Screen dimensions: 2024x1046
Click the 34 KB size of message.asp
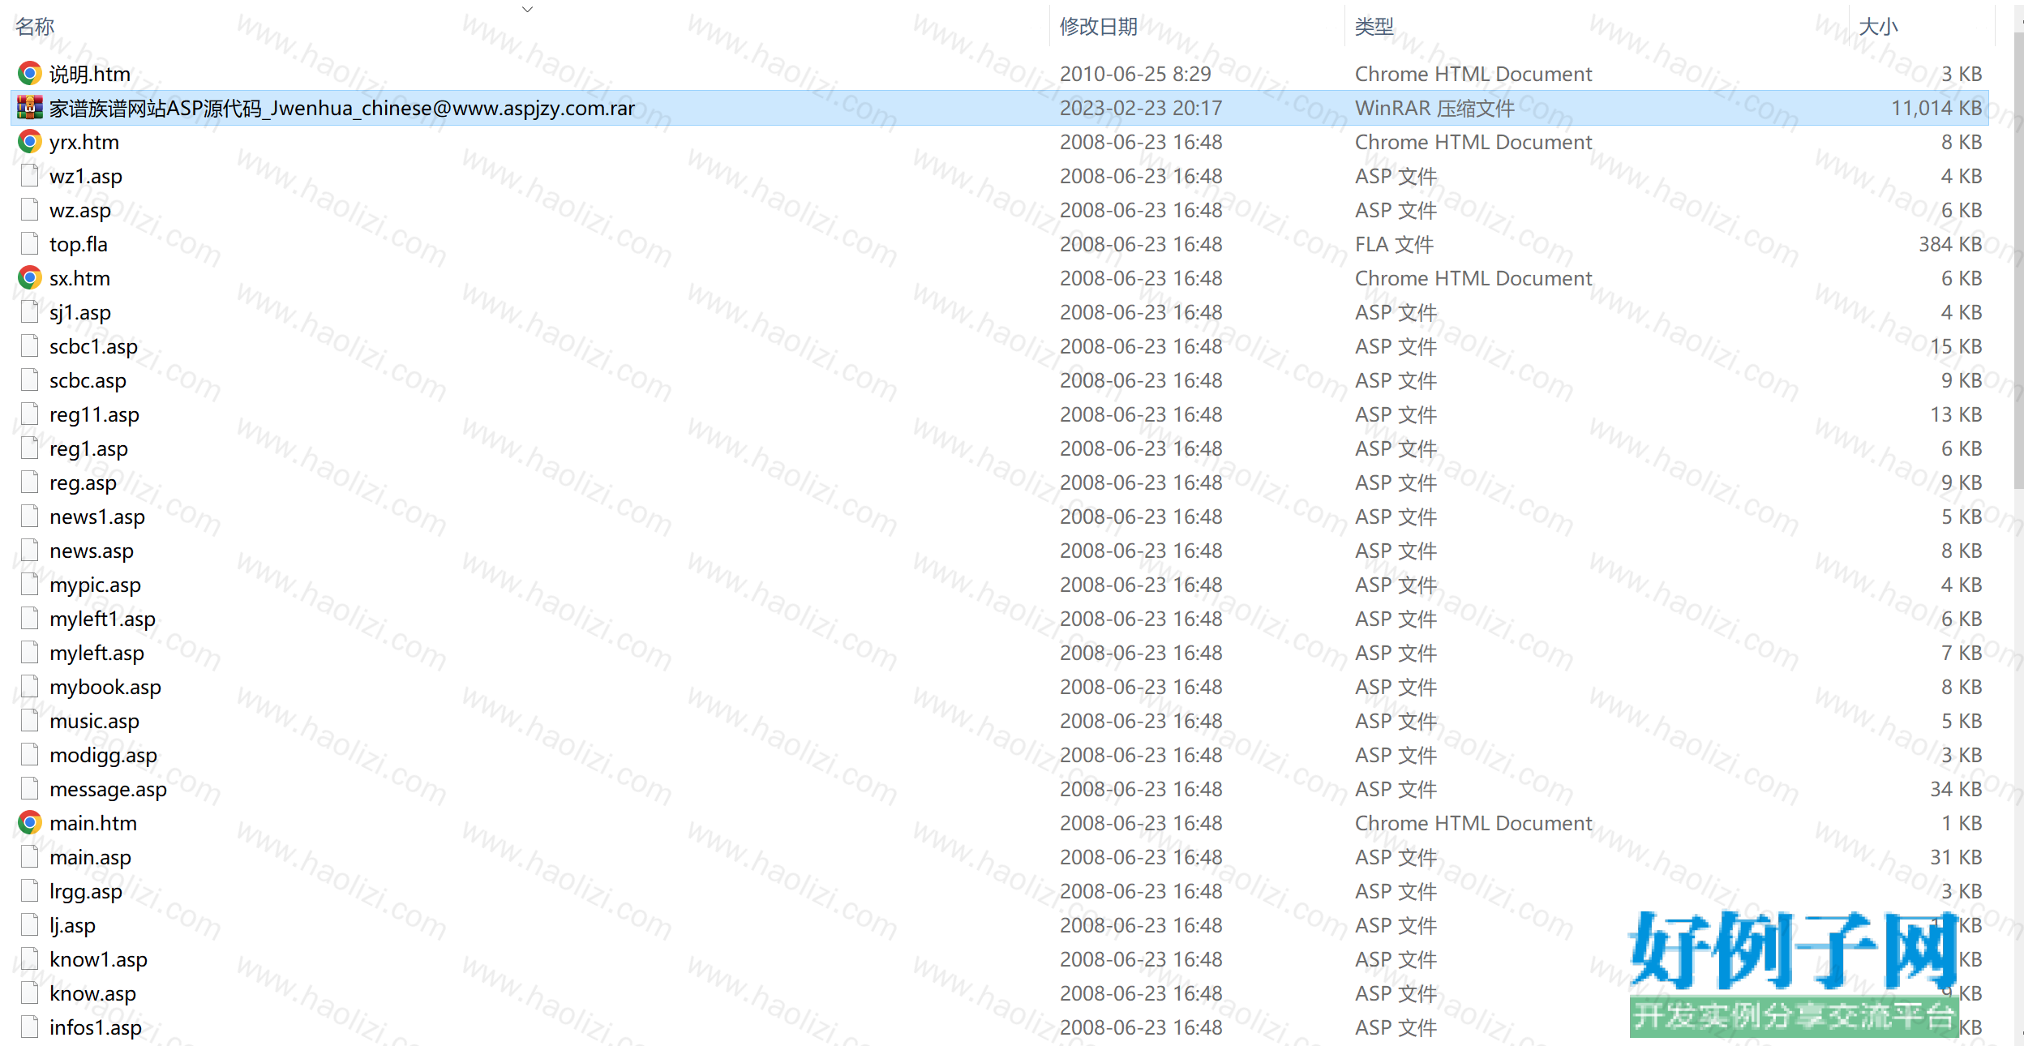(1956, 789)
